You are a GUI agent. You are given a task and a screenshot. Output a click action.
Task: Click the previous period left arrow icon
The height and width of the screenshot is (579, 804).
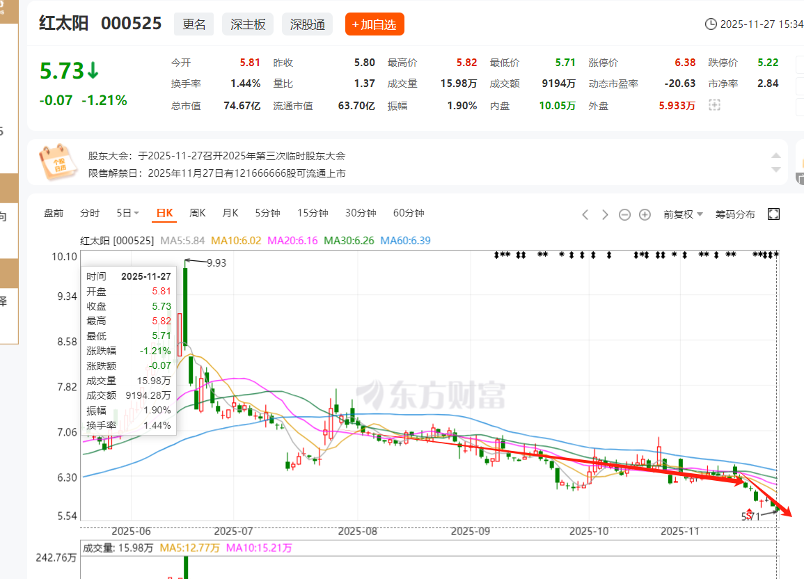click(x=585, y=215)
